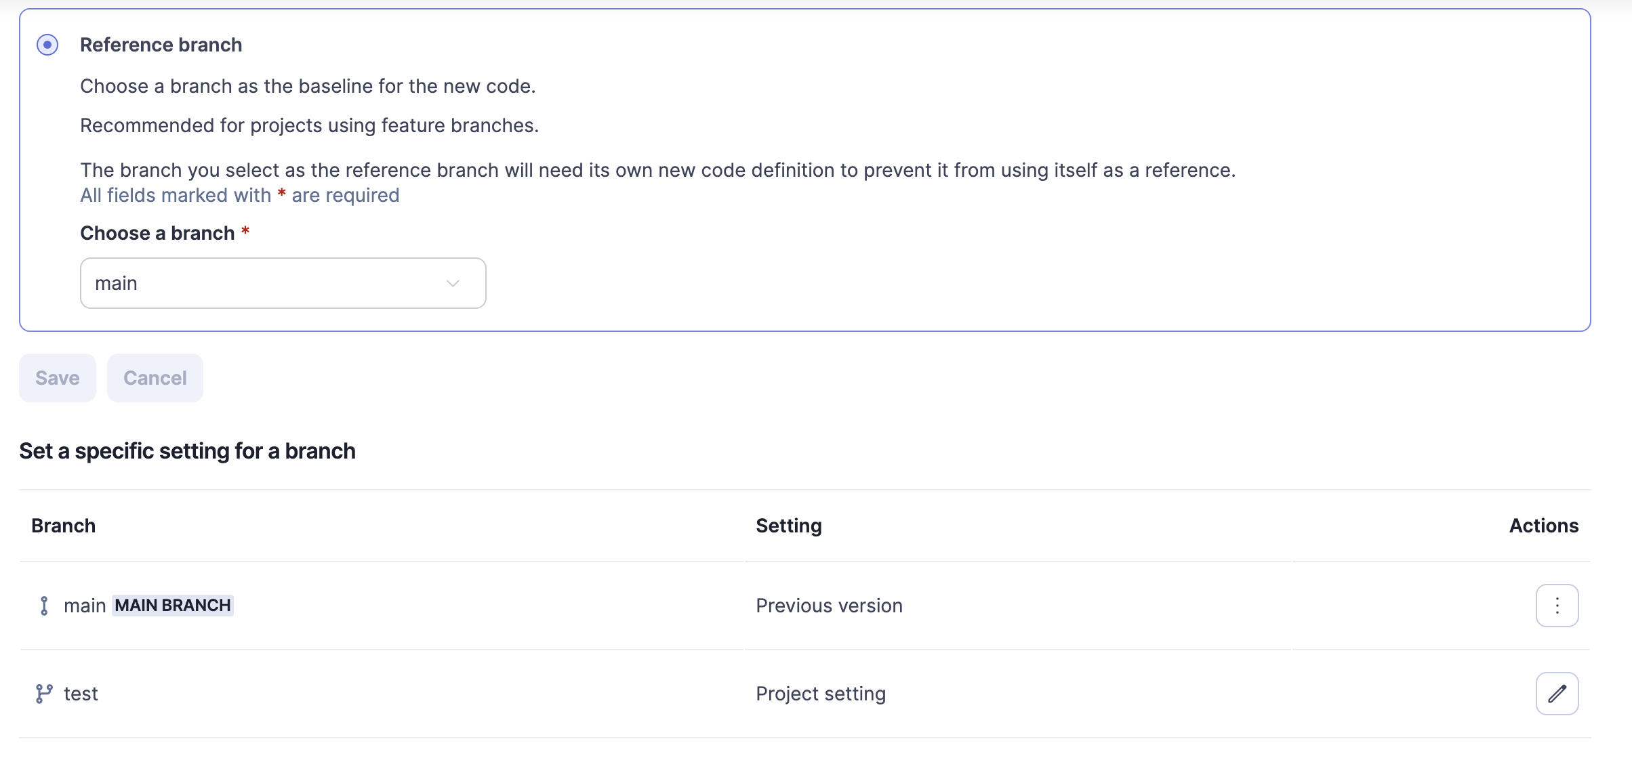The image size is (1632, 760).
Task: Click the MAIN BRANCH badge
Action: click(x=173, y=606)
